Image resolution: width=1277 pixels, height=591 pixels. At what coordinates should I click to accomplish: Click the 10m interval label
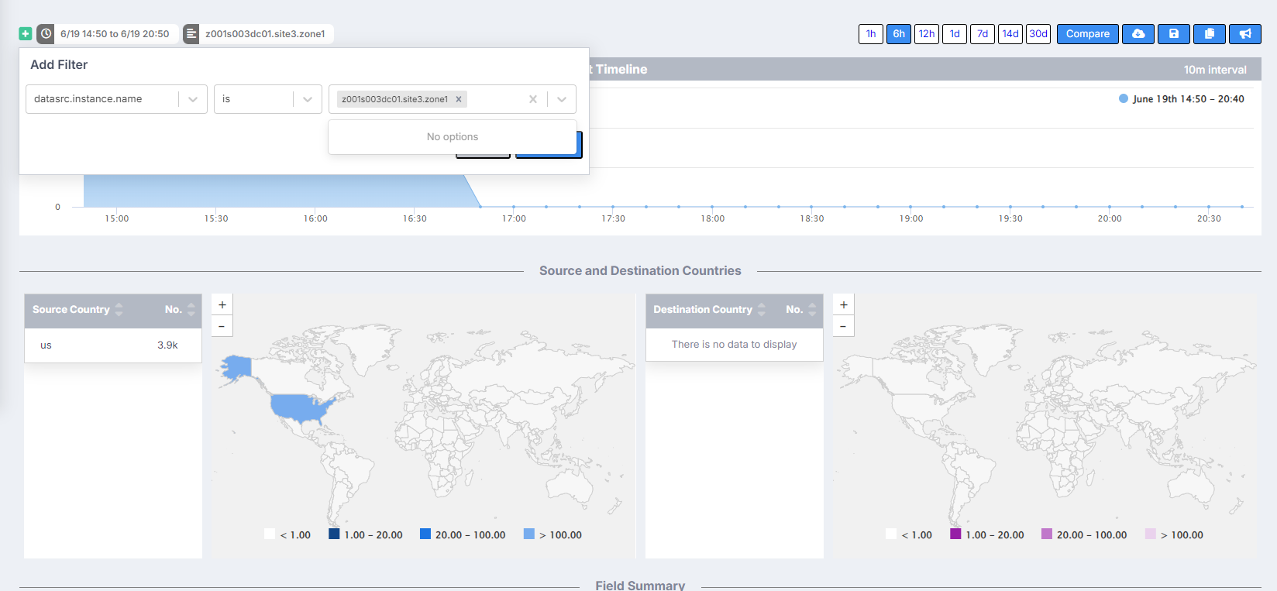tap(1215, 70)
